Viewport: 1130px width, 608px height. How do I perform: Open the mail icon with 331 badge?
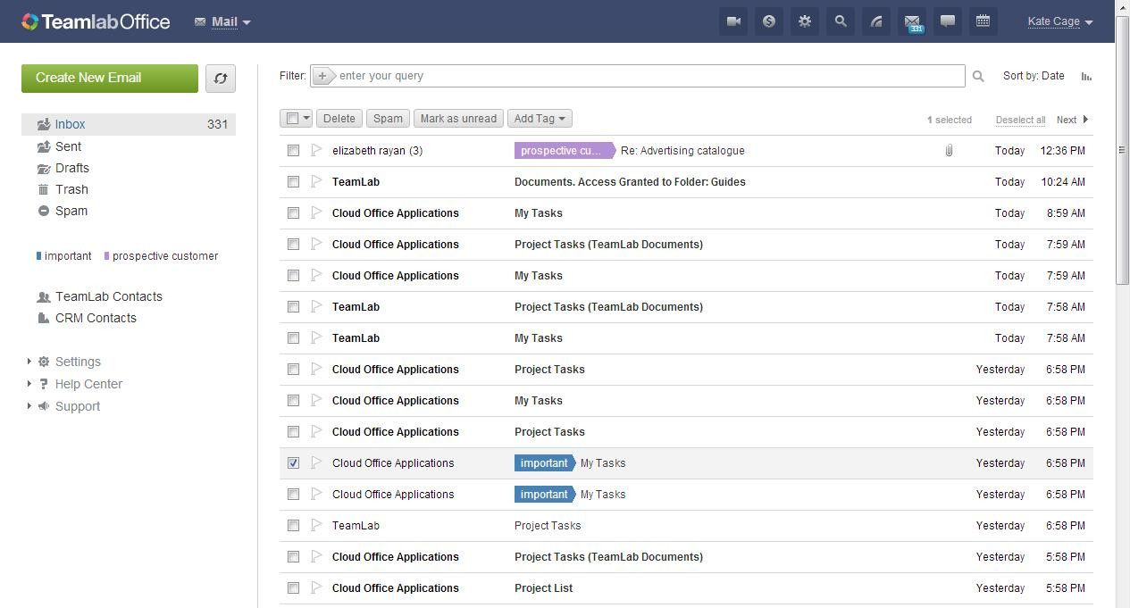click(912, 21)
